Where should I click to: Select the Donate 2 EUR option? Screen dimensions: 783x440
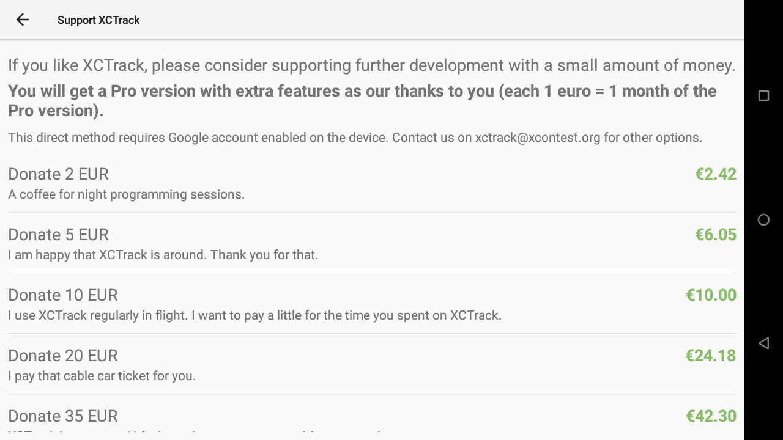(x=372, y=183)
